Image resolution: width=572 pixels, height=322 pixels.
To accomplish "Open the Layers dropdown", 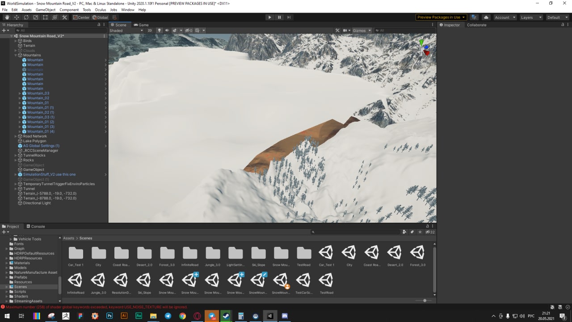I will (x=531, y=17).
